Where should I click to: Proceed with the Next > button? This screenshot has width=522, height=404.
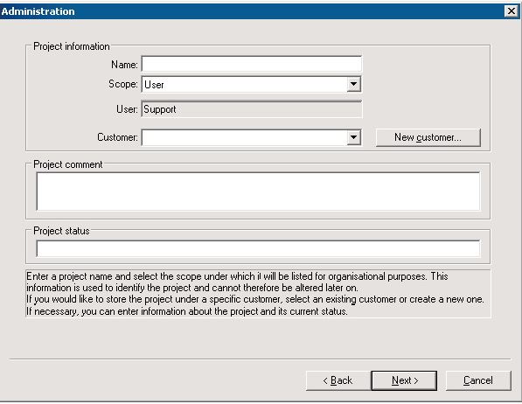pos(404,380)
